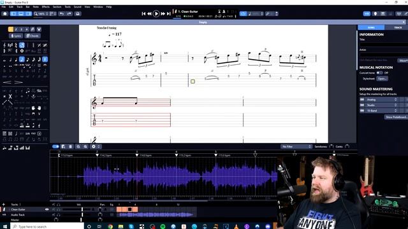Open the No Filter dropdown

pos(296,147)
